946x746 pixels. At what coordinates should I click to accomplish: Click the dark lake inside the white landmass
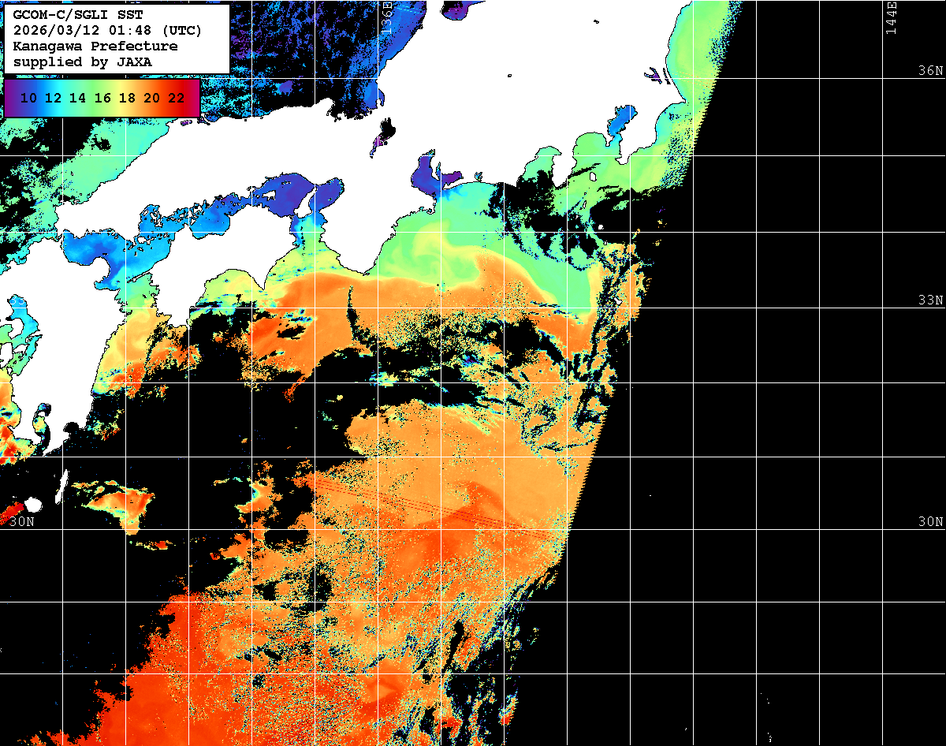387,129
